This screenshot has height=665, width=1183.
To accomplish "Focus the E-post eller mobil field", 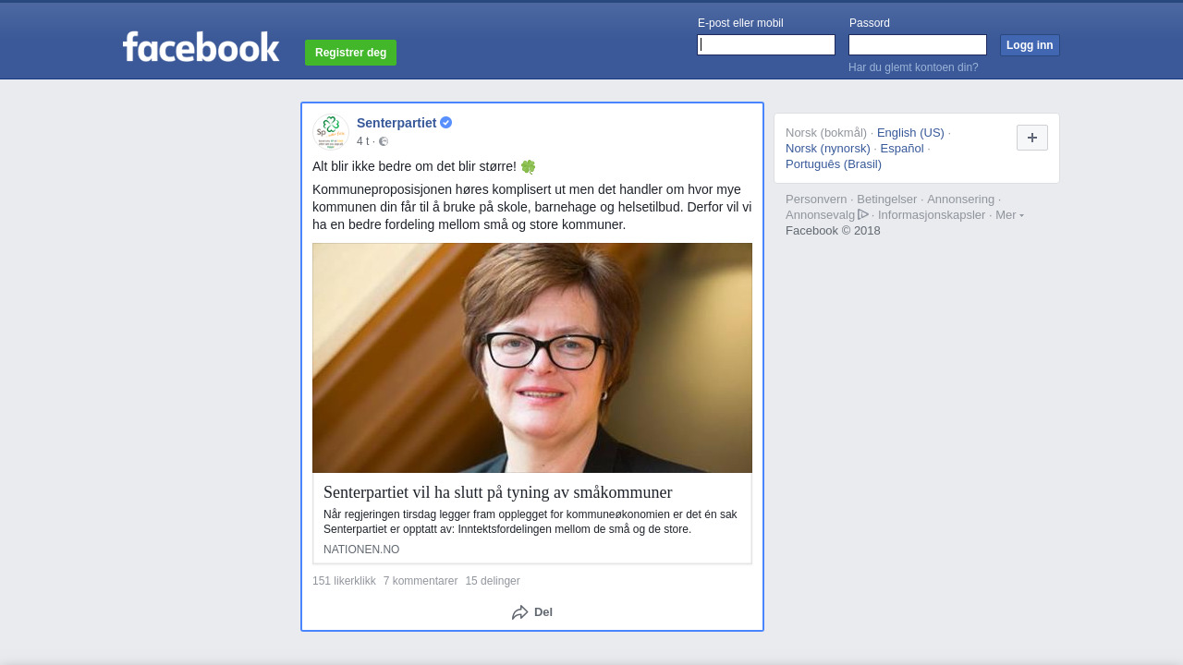I will coord(766,45).
